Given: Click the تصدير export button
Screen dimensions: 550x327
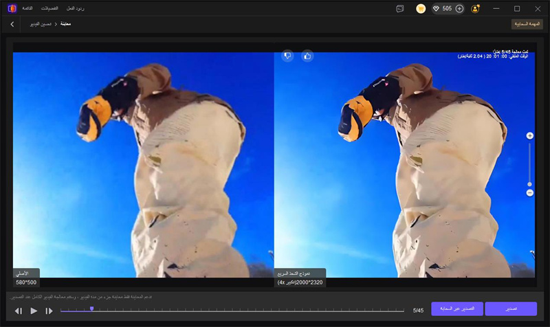Looking at the screenshot, I should (x=510, y=309).
